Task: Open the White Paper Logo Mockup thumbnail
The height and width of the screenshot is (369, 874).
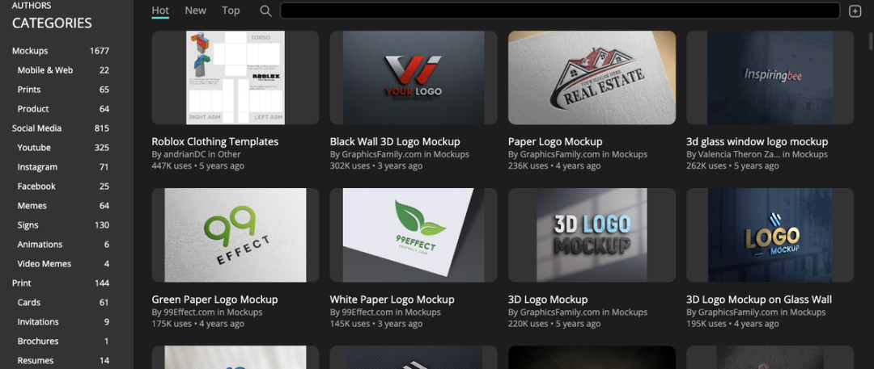Action: point(414,235)
